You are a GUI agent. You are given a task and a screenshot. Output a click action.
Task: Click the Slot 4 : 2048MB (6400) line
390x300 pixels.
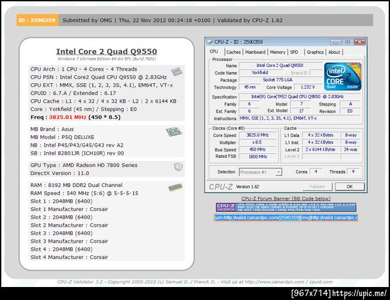pos(62,249)
